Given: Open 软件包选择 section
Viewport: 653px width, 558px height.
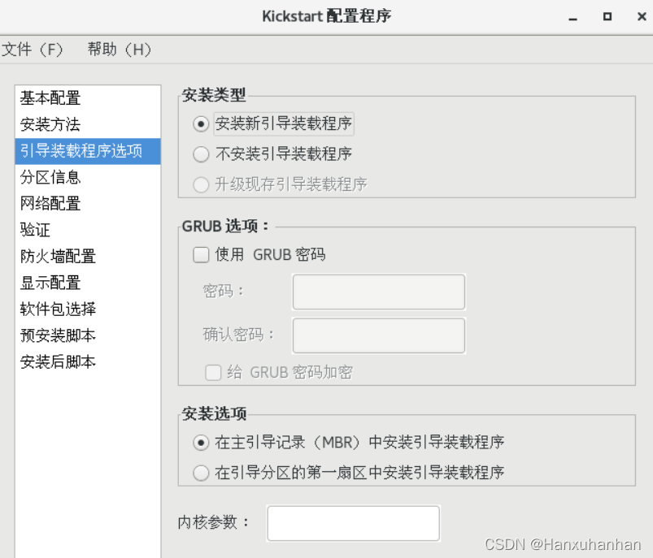Looking at the screenshot, I should (x=58, y=309).
